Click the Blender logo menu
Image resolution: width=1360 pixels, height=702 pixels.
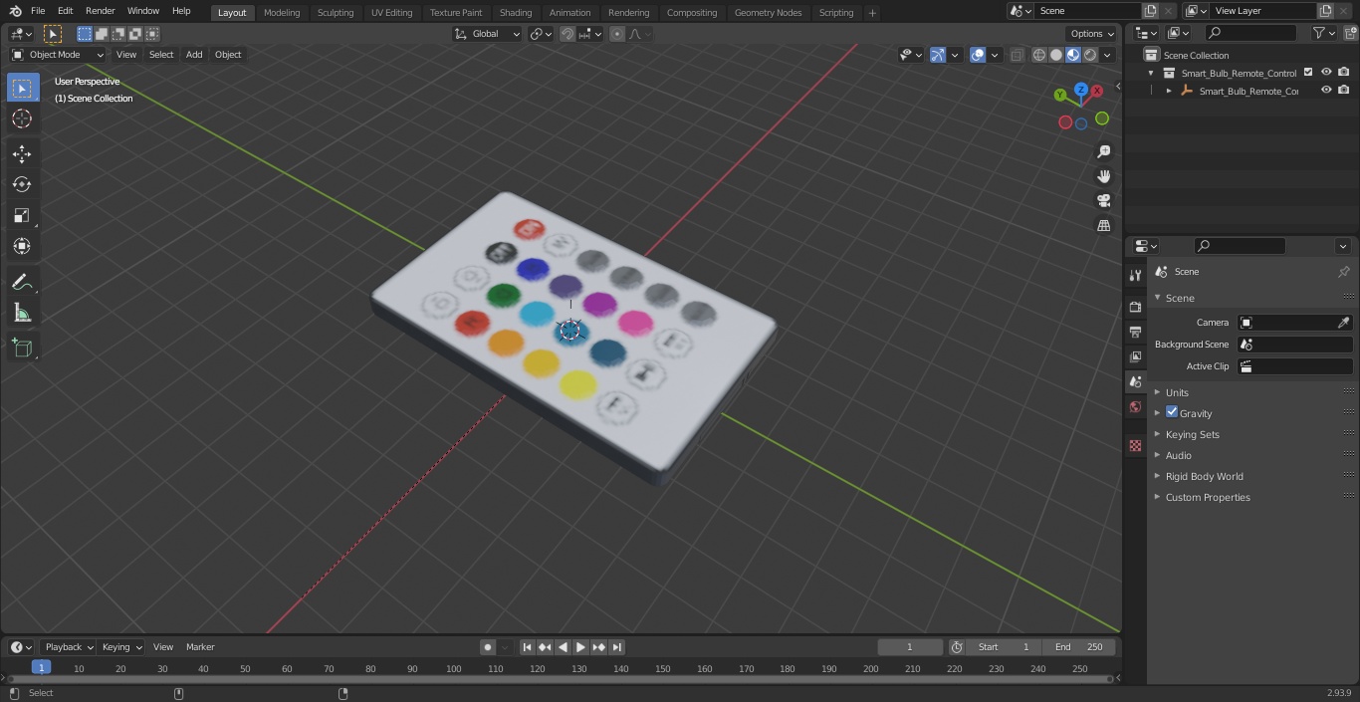click(15, 11)
